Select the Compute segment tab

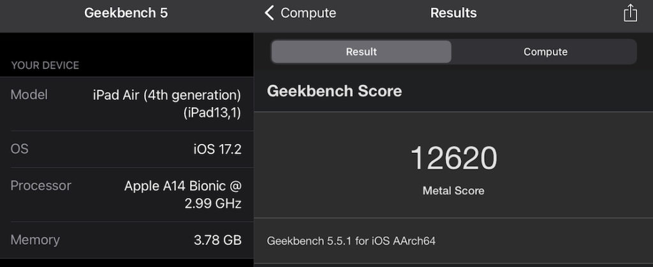coord(545,52)
